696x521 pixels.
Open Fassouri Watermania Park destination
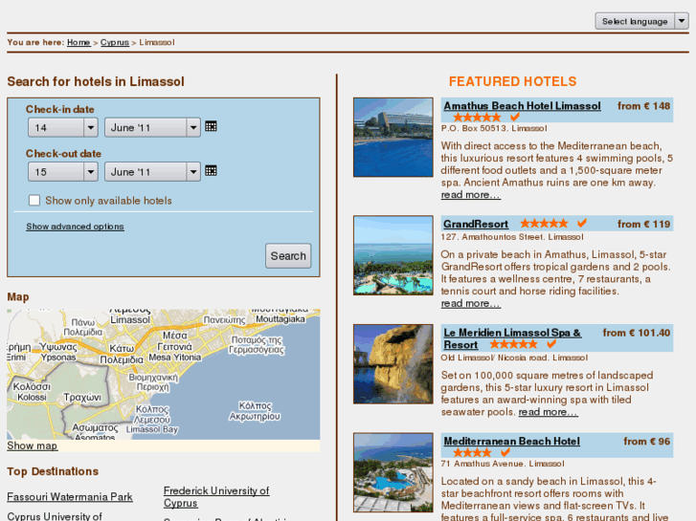pyautogui.click(x=70, y=497)
